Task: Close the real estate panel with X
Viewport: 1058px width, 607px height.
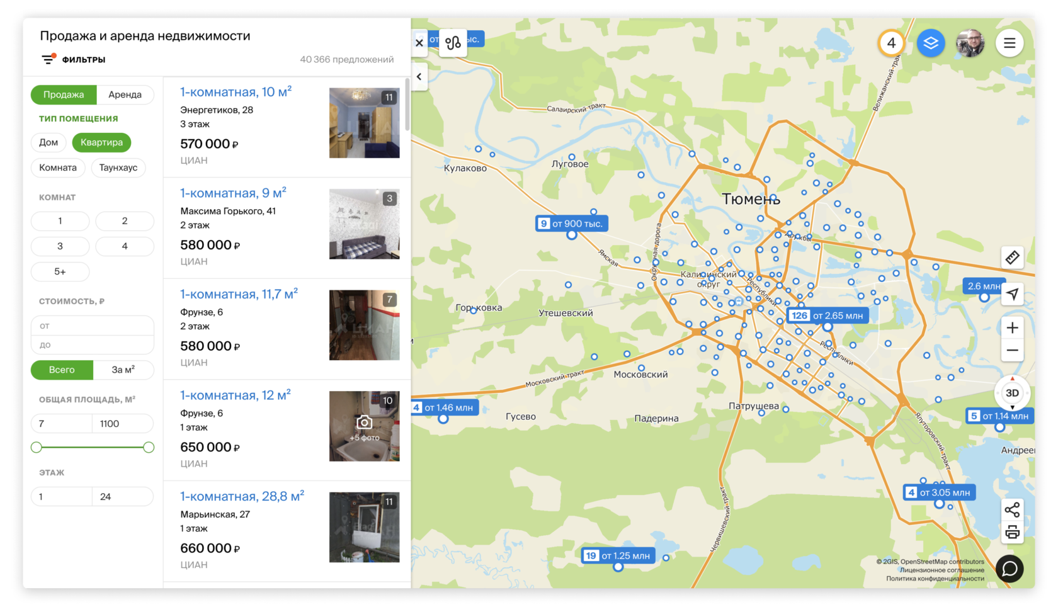Action: pos(419,43)
